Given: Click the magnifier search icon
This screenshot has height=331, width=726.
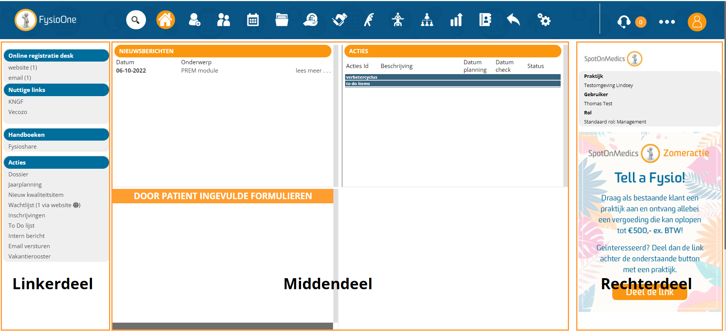Looking at the screenshot, I should (136, 20).
